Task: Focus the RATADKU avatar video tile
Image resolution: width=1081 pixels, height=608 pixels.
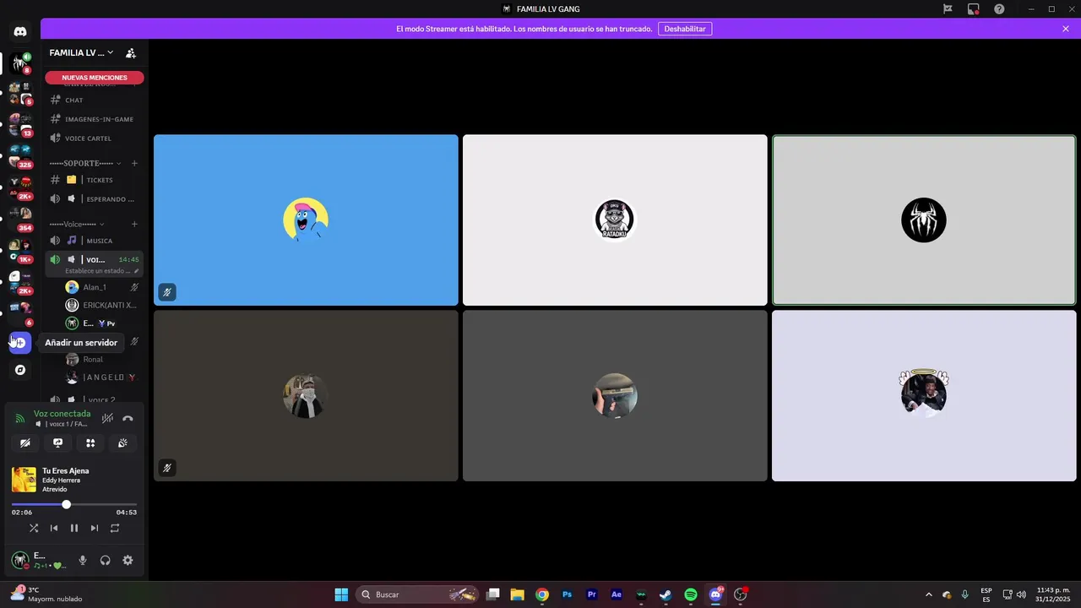Action: pyautogui.click(x=615, y=220)
